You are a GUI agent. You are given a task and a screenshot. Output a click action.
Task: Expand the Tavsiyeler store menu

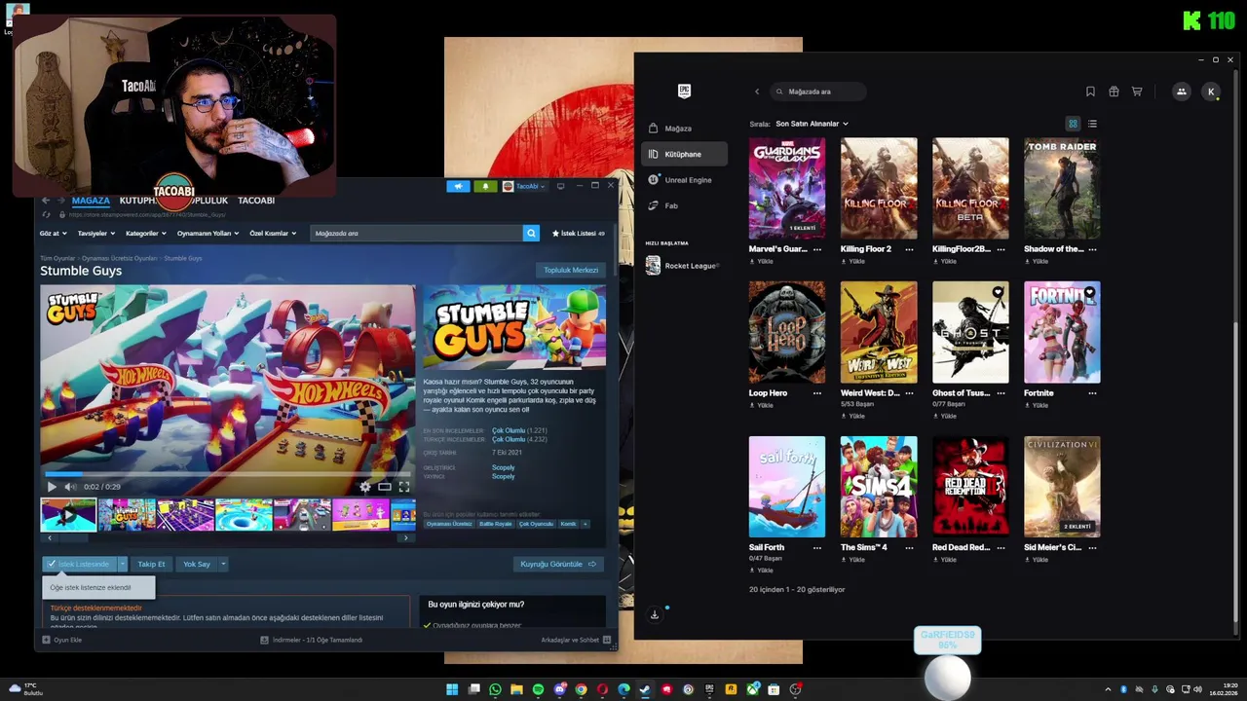(95, 234)
